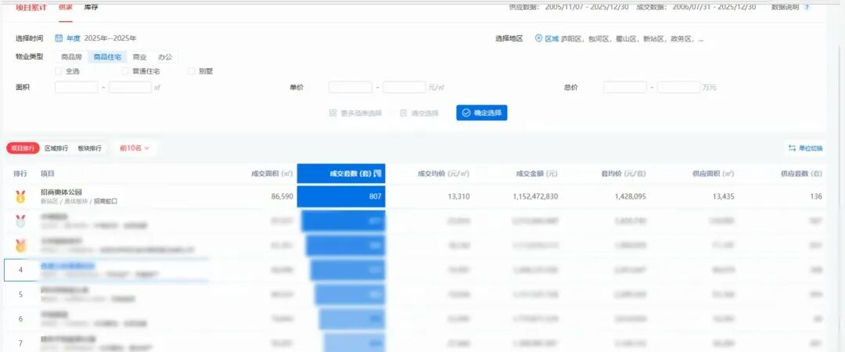The width and height of the screenshot is (845, 352).
Task: Click the 807 bar in 成交套数
Action: coord(341,197)
